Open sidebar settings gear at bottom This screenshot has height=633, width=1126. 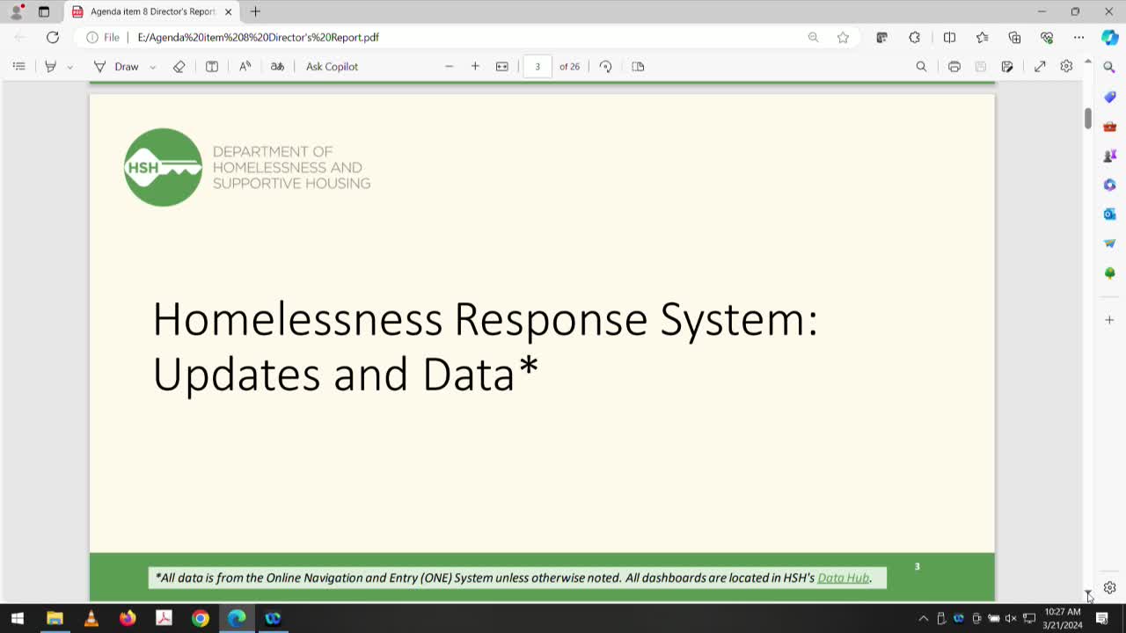coord(1109,587)
